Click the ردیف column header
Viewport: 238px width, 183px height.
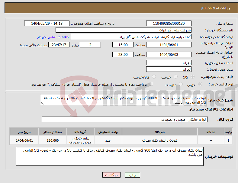pyautogui.click(x=228, y=132)
